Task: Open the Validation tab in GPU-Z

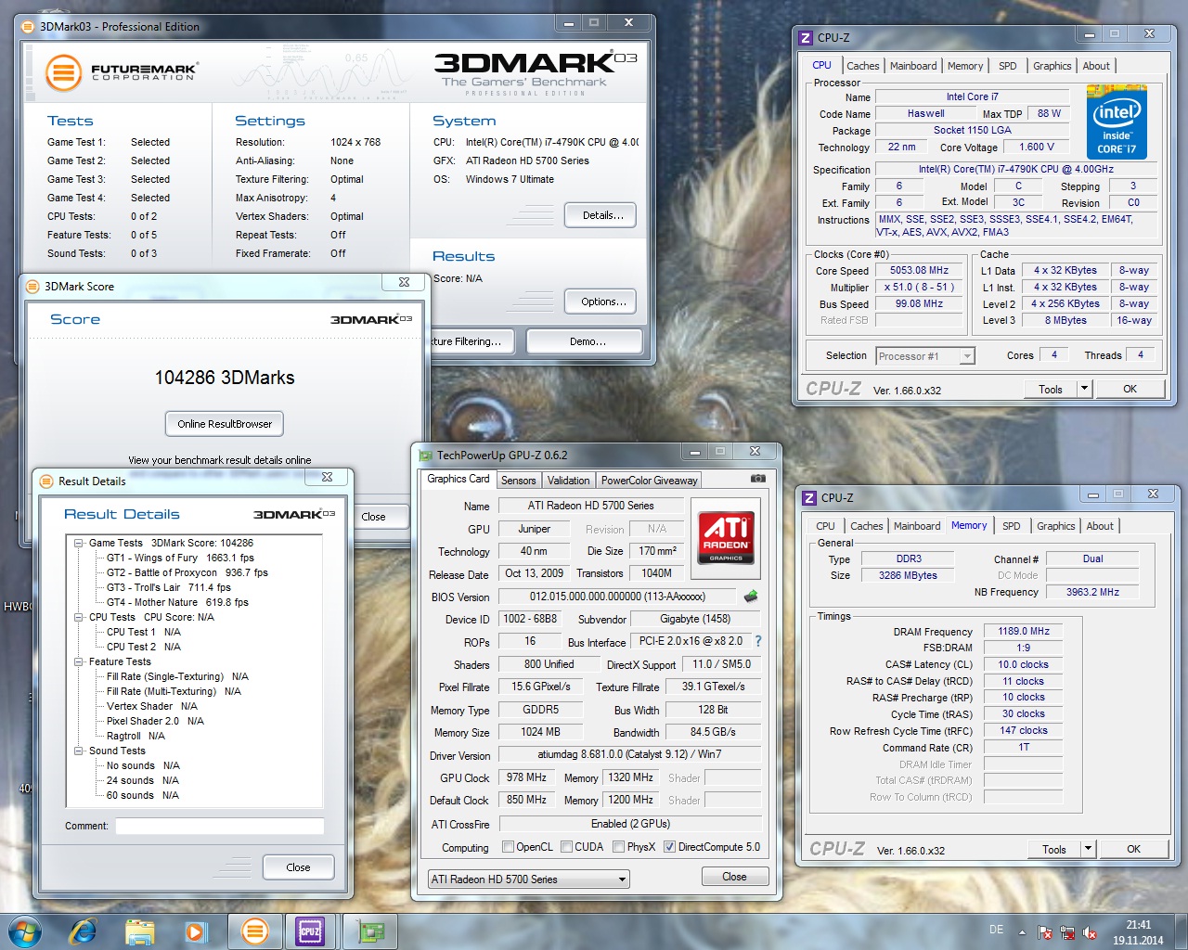Action: 568,481
